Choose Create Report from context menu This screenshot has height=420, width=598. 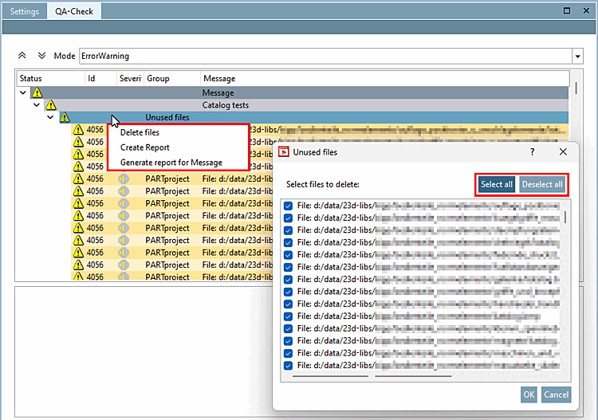tap(144, 147)
